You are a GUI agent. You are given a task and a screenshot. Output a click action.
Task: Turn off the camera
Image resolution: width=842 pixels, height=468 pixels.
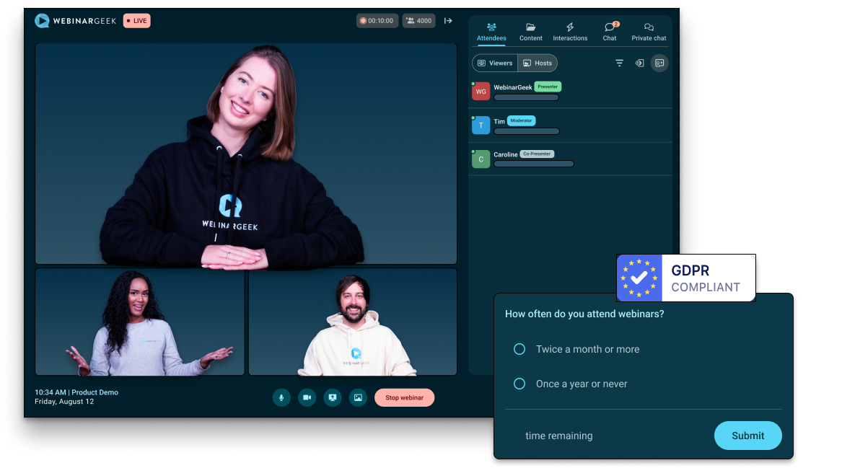click(x=307, y=397)
